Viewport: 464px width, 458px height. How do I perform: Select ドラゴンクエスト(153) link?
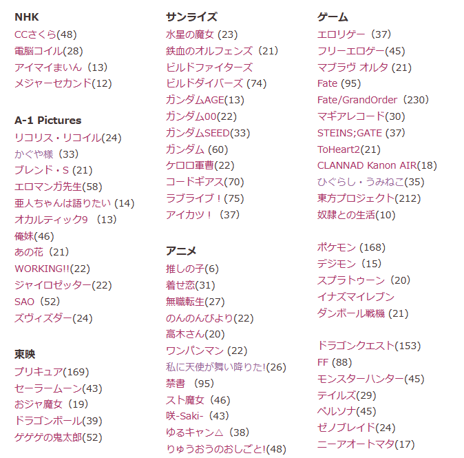(369, 346)
